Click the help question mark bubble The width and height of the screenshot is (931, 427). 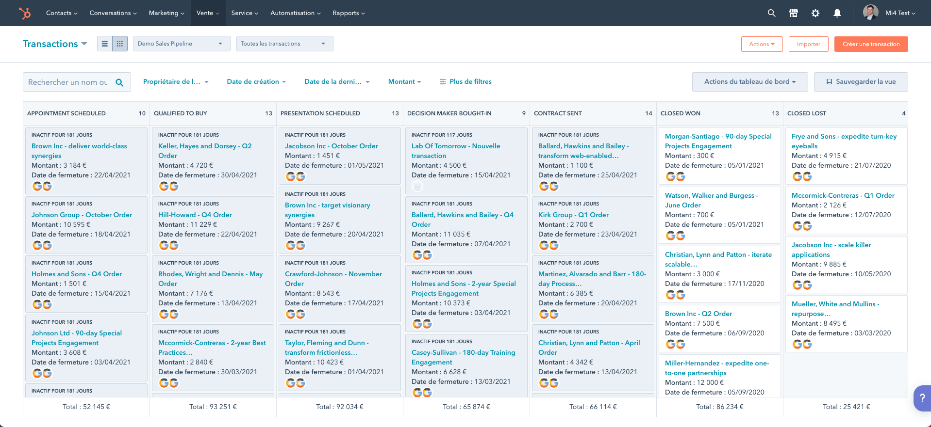tap(922, 398)
